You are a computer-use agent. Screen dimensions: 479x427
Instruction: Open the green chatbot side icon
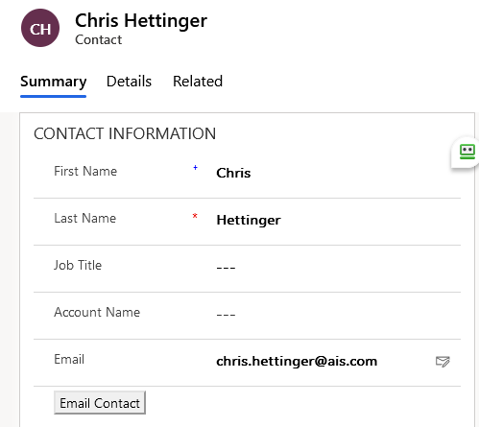(x=467, y=152)
